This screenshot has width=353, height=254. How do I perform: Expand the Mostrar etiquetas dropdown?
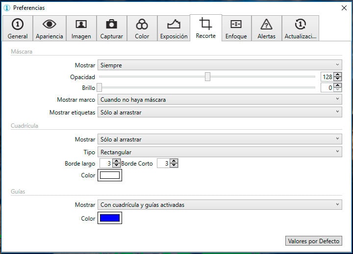pyautogui.click(x=219, y=112)
